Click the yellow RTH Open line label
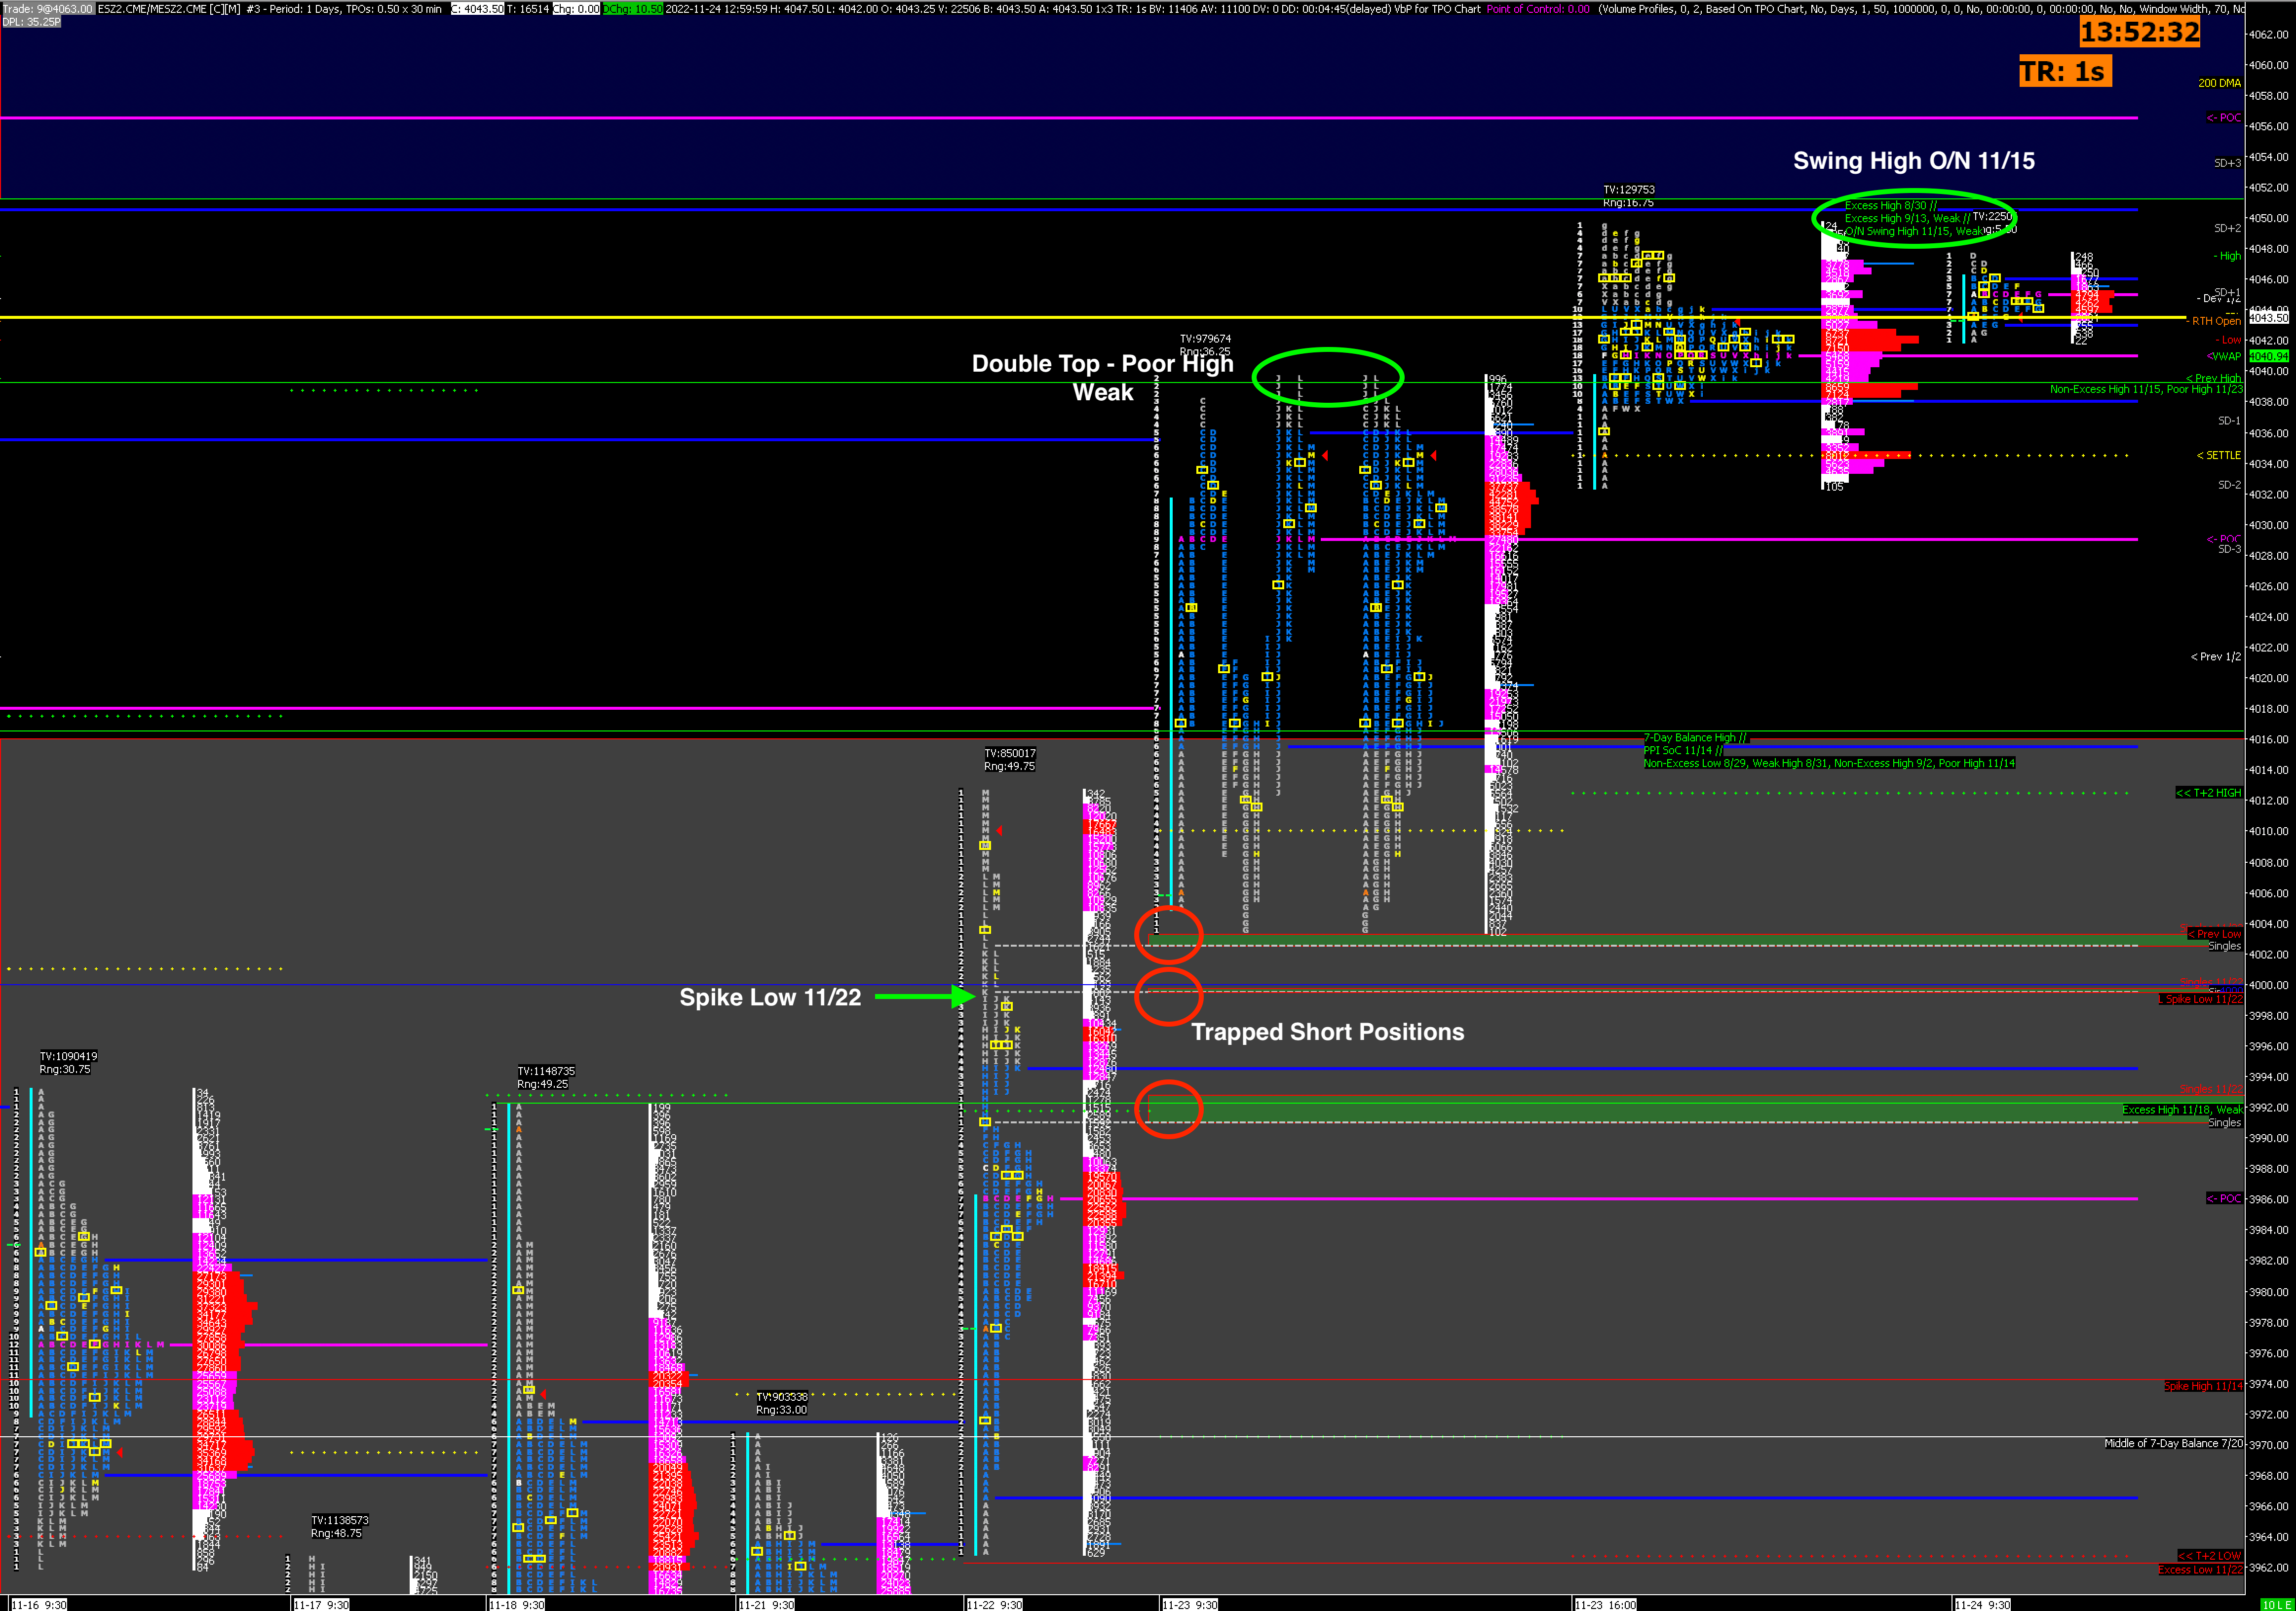The image size is (2296, 1611). [2216, 321]
